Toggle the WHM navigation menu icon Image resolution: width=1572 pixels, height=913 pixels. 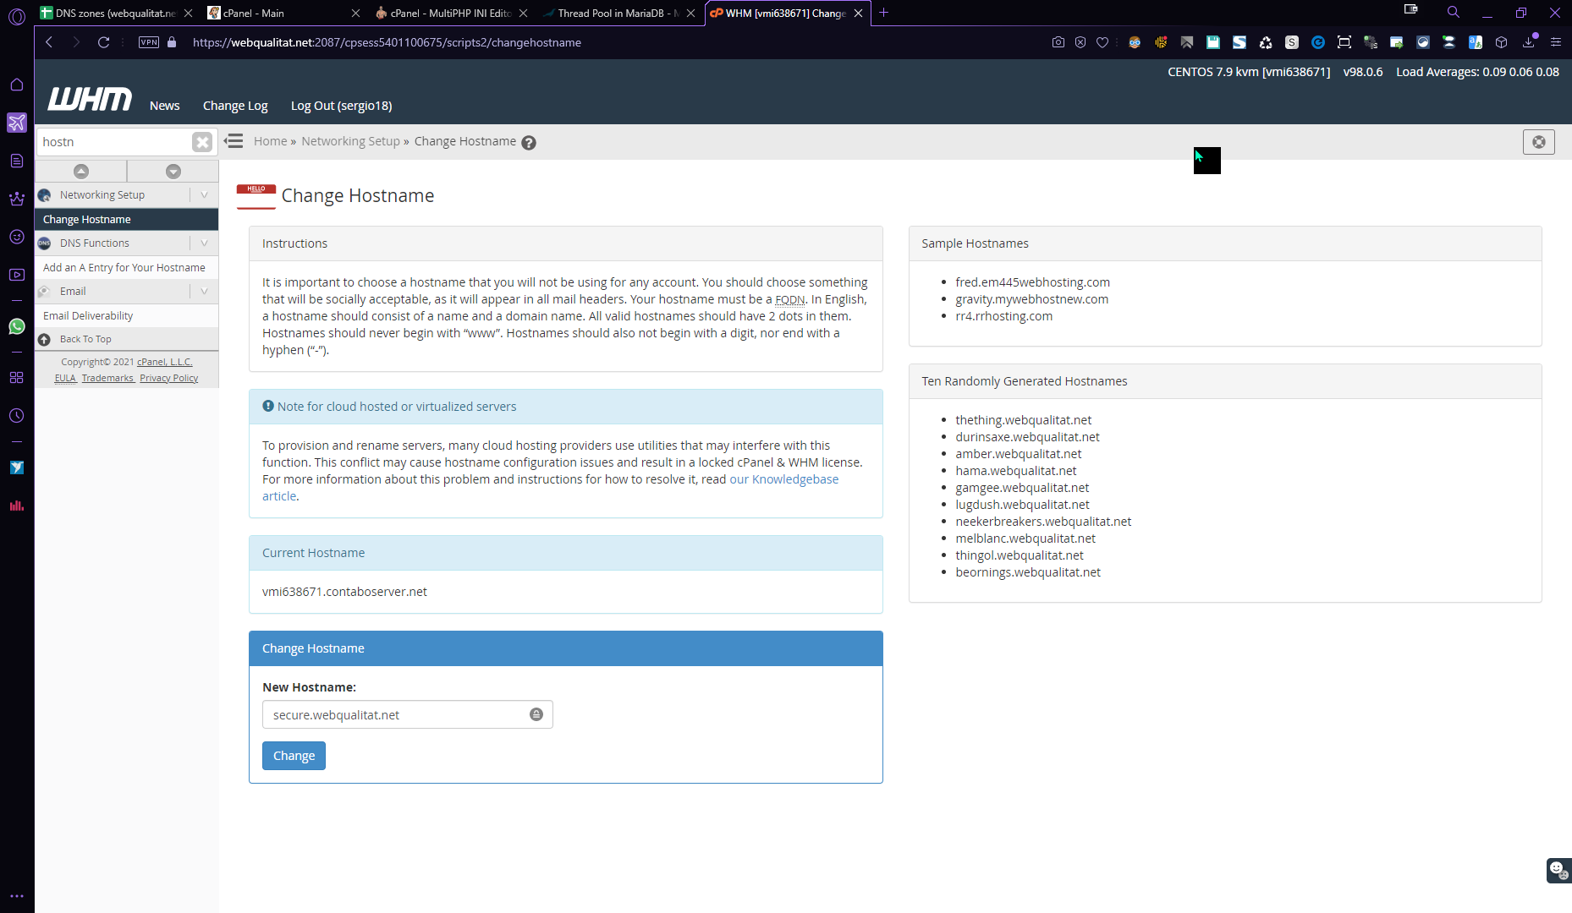click(234, 141)
